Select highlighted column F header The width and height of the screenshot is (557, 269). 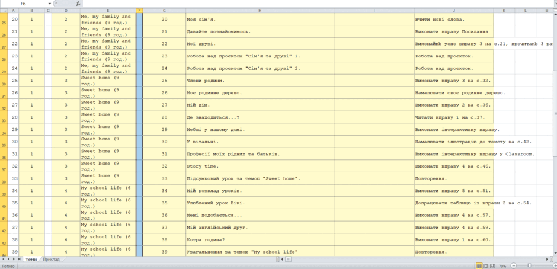click(139, 11)
